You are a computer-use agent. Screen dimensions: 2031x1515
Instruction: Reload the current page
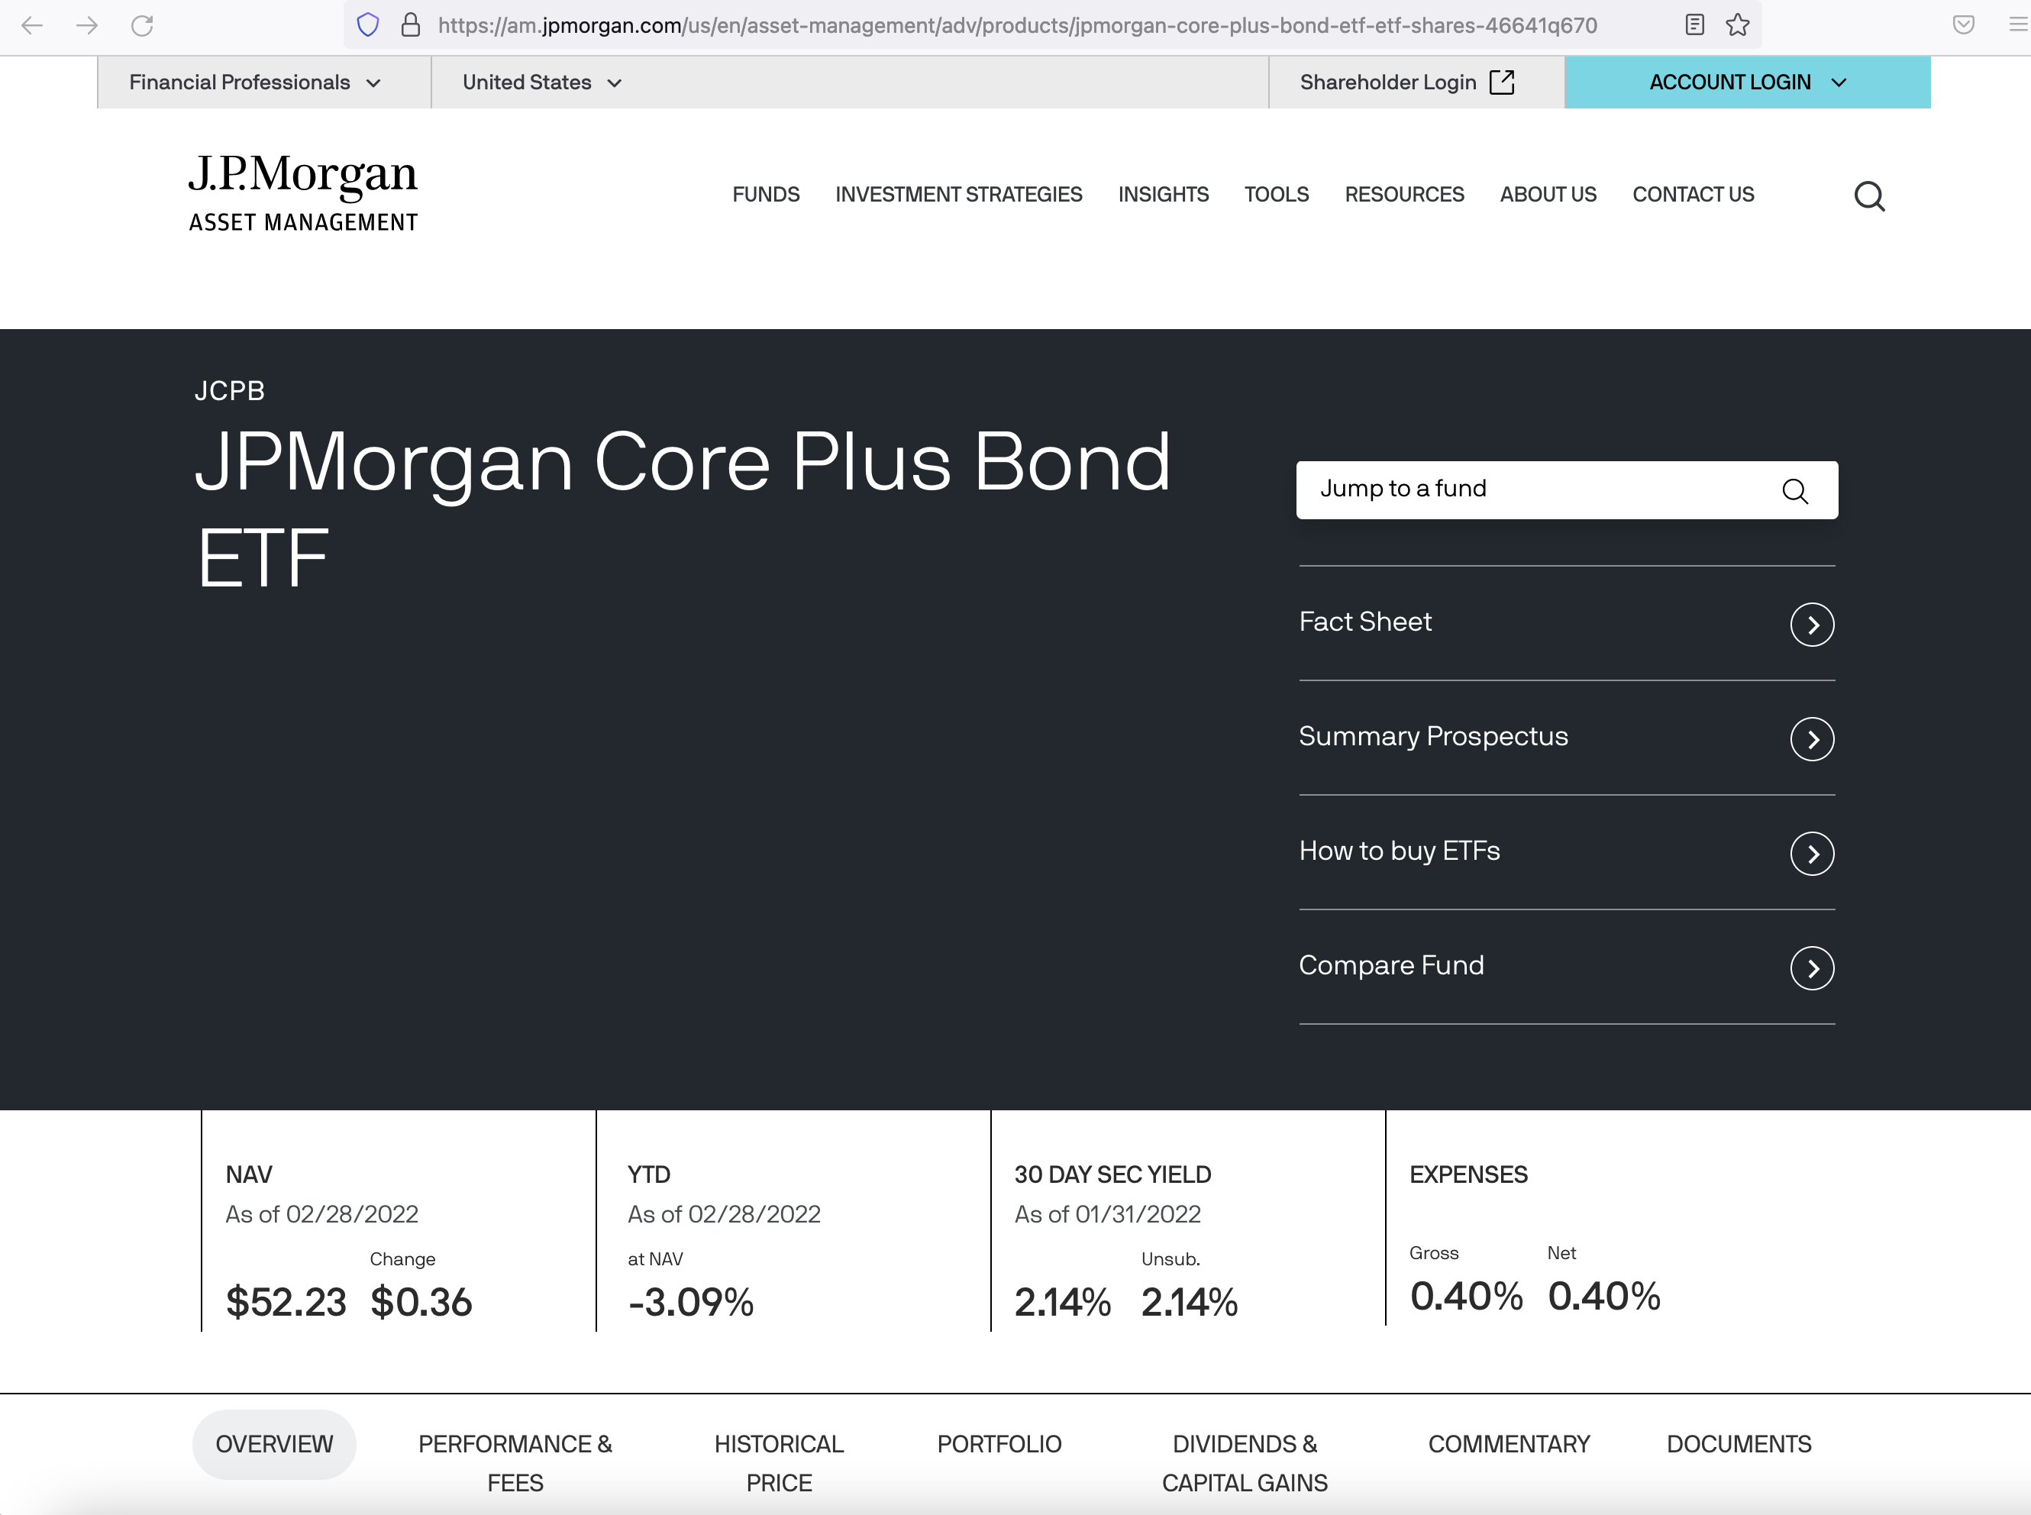tap(143, 26)
